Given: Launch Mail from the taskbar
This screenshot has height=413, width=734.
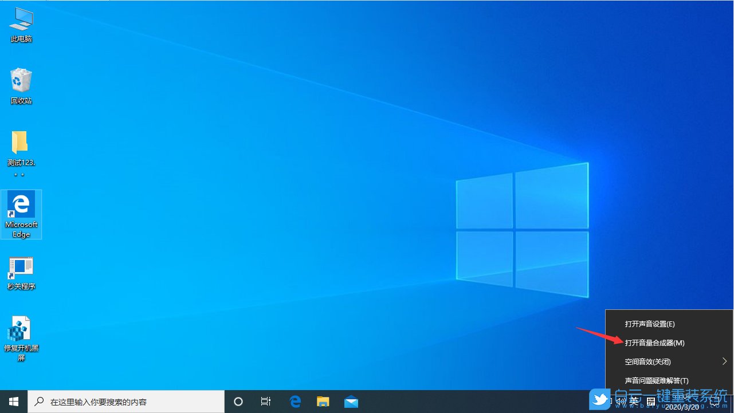Looking at the screenshot, I should [x=351, y=402].
